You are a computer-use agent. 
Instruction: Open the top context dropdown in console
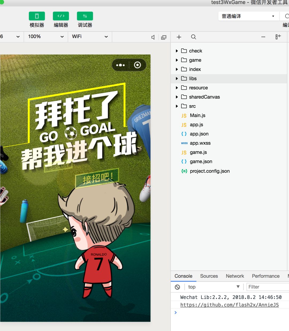point(214,287)
